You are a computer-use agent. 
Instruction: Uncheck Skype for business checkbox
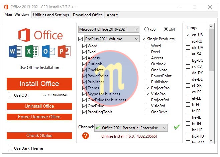[84, 94]
